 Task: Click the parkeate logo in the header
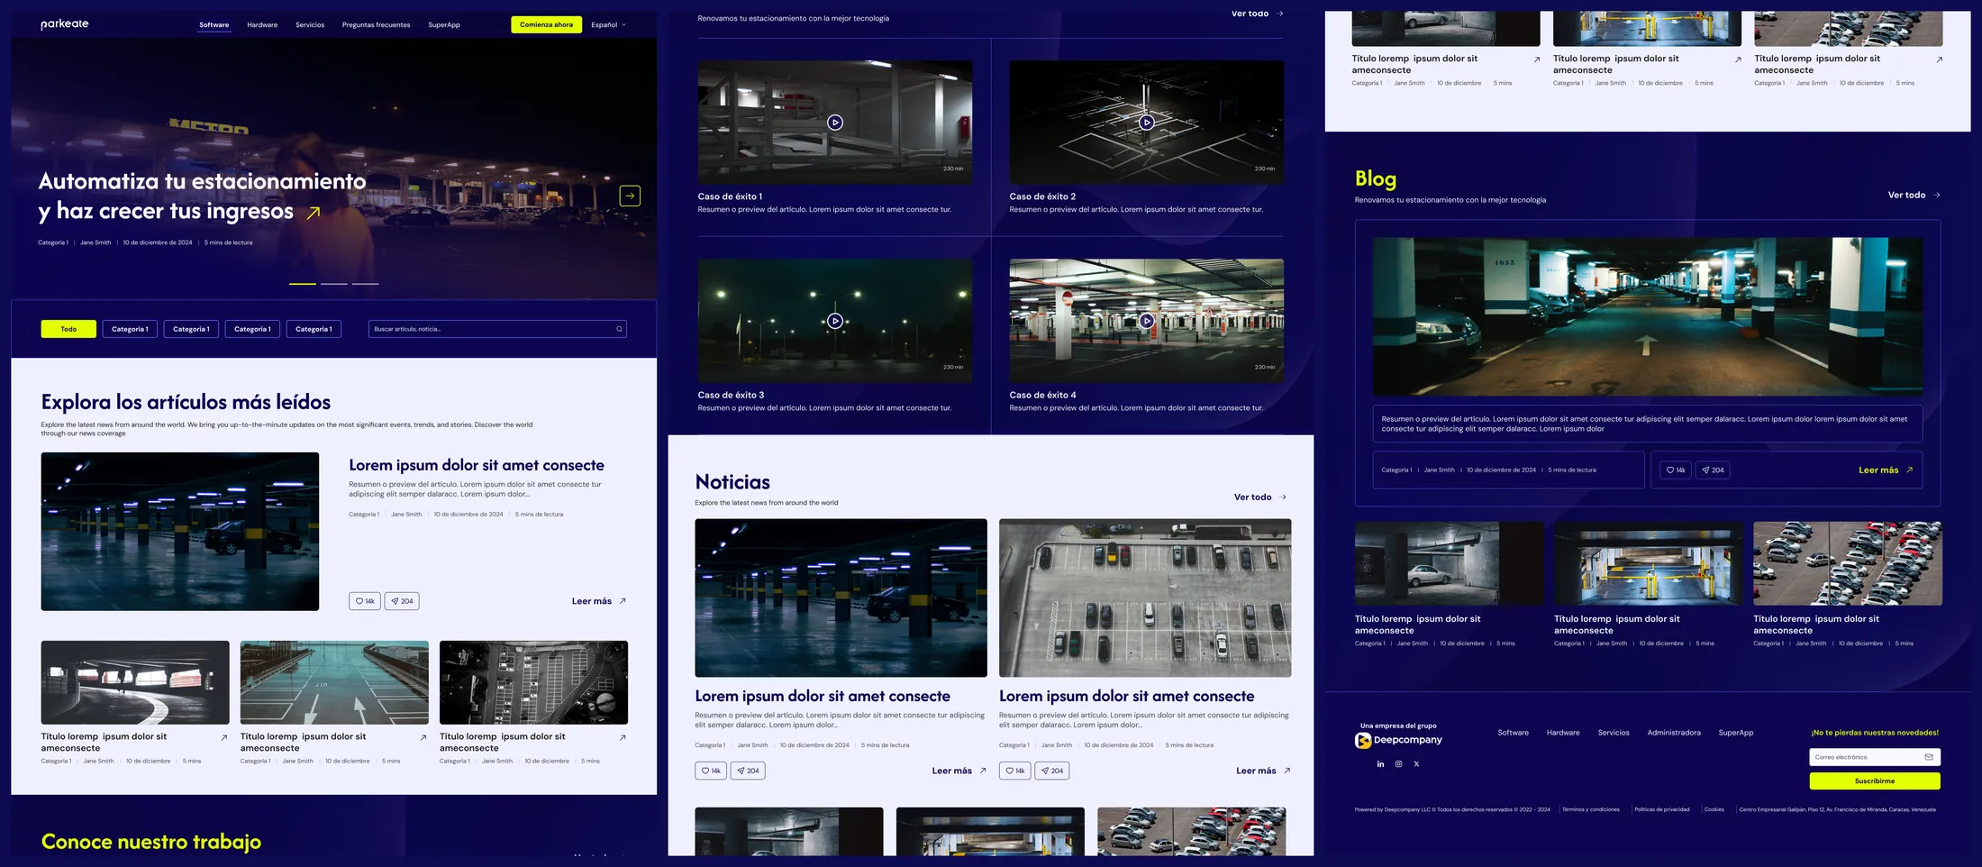point(65,24)
